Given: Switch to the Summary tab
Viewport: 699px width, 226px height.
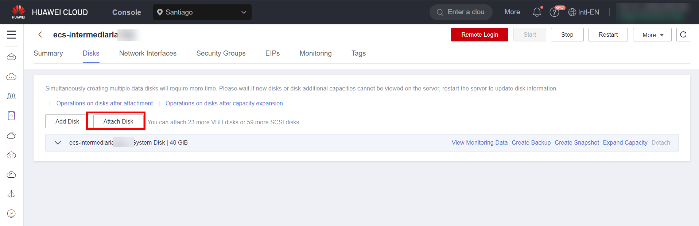Looking at the screenshot, I should 48,53.
